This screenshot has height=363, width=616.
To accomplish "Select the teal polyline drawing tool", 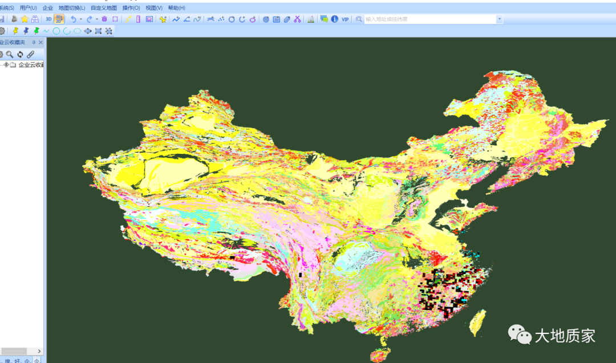I will tap(46, 31).
